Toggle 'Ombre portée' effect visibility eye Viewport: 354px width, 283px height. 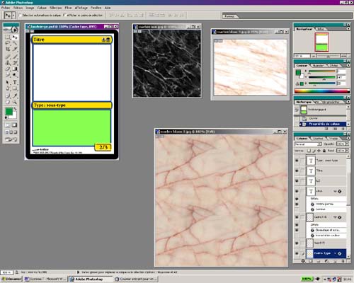297,204
